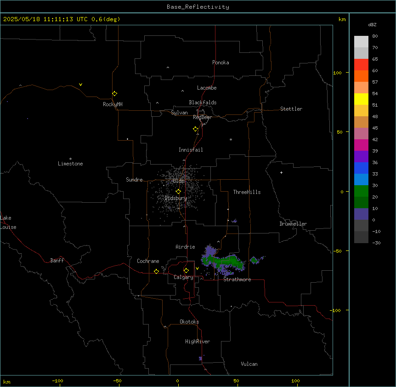
Task: Click the Banff label
Action: pyautogui.click(x=57, y=261)
